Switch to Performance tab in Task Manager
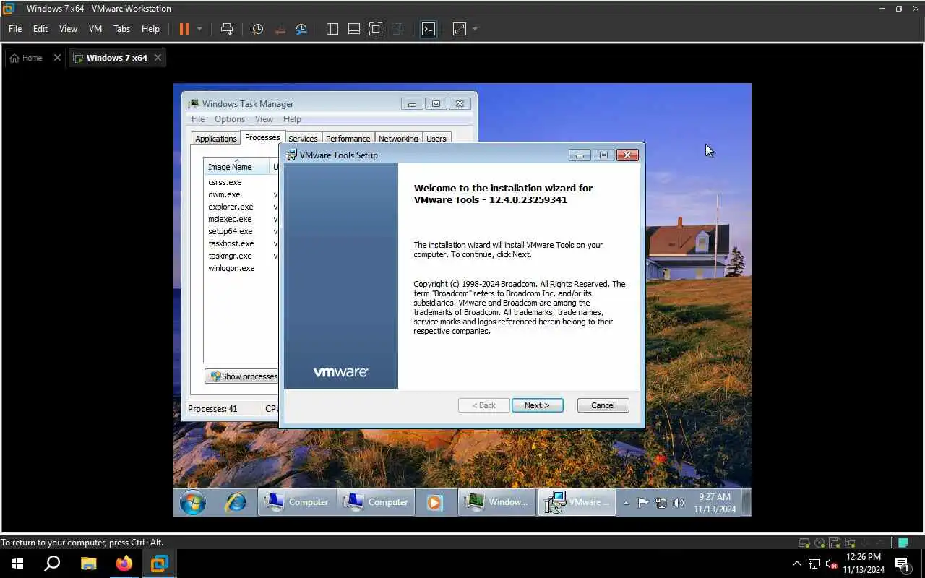Image resolution: width=925 pixels, height=578 pixels. (348, 139)
